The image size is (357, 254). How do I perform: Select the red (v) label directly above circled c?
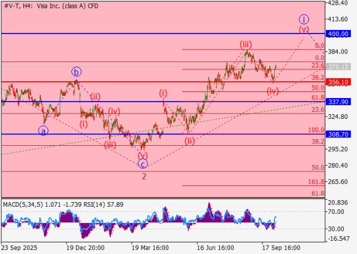tap(143, 155)
